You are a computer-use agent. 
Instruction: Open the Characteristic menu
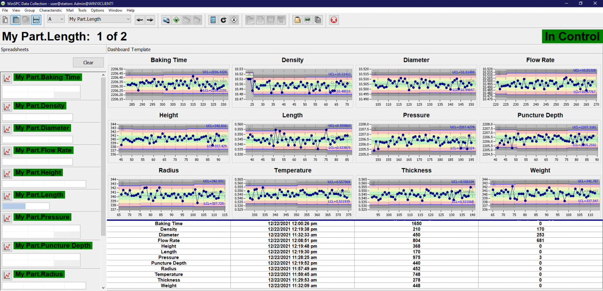50,10
